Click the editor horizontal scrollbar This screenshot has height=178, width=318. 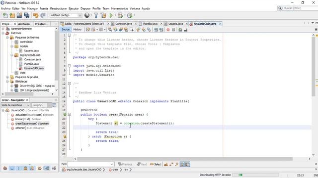185,159
